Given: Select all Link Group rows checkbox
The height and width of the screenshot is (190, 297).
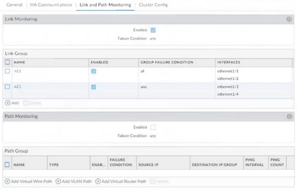Looking at the screenshot, I should click(7, 62).
